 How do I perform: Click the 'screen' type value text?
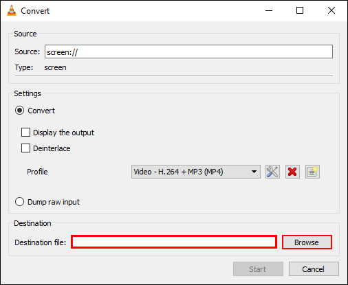coord(55,67)
